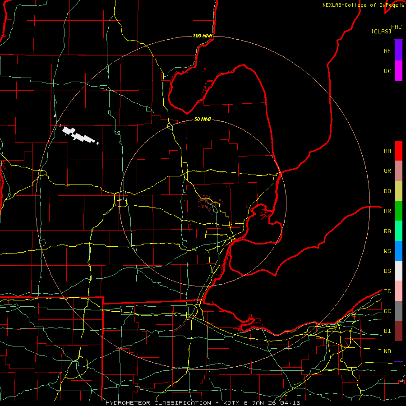Click the GR legend label
The width and height of the screenshot is (406, 406).
tap(387, 171)
